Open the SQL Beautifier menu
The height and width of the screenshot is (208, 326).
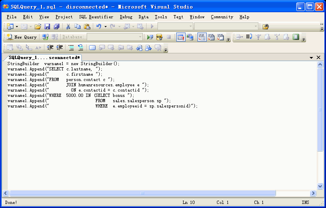(96, 17)
